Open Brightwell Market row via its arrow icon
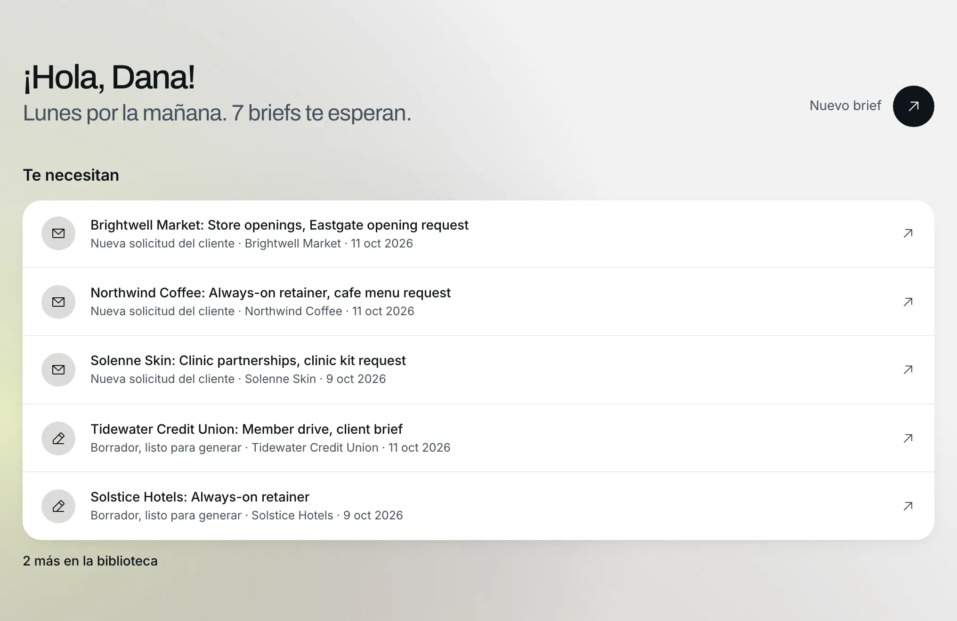Viewport: 957px width, 621px height. [908, 233]
